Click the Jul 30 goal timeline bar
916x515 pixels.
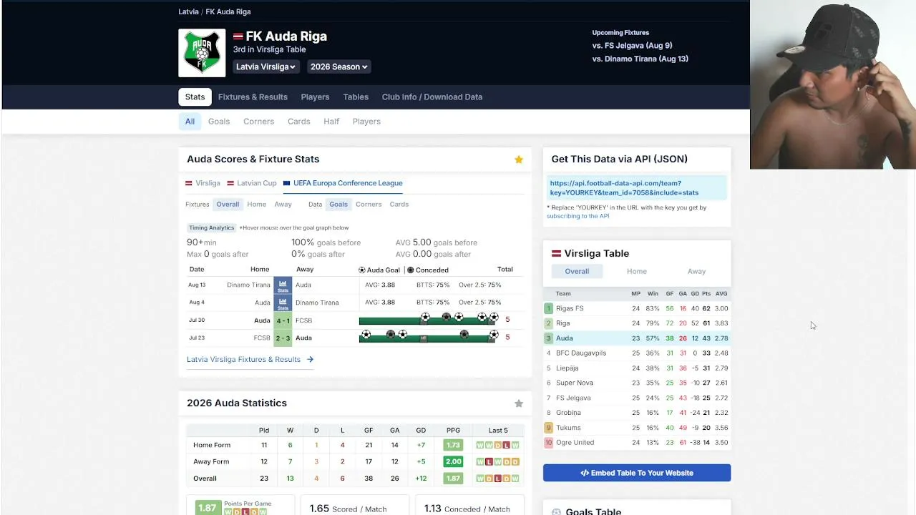point(428,320)
